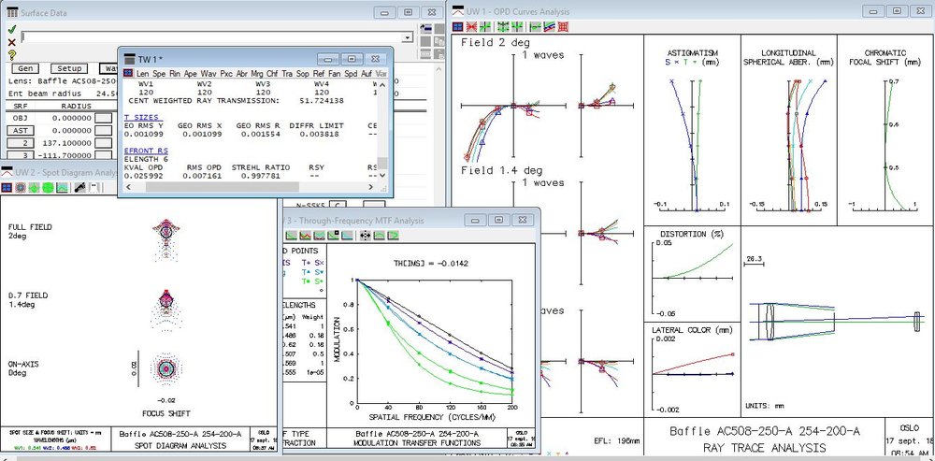Open the Rin menu in TW 1
This screenshot has height=461, width=935.
pos(175,73)
